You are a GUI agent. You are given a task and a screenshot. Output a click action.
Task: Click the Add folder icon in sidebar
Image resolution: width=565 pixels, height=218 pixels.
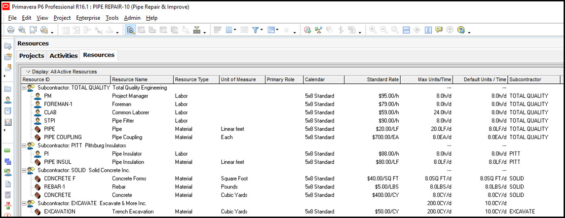click(x=7, y=46)
